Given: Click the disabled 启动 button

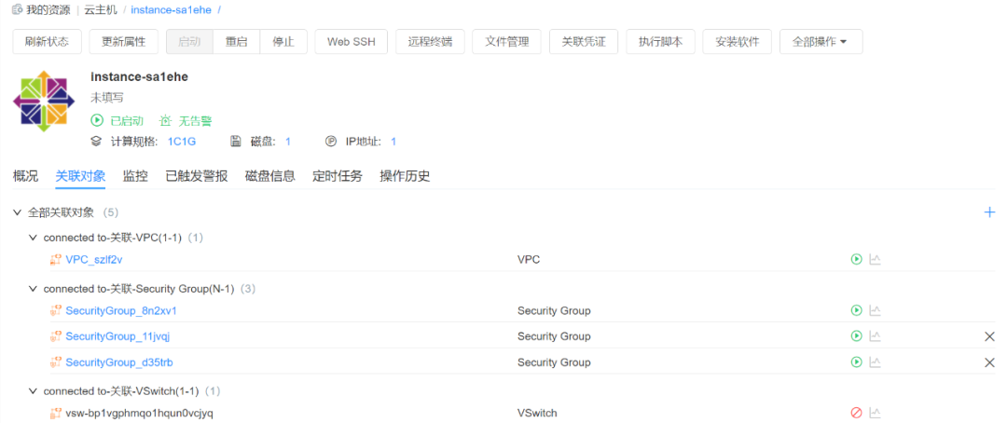Looking at the screenshot, I should tap(189, 42).
